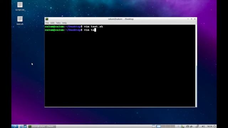
Task: Click the clock showing 16:56
Action: [x=209, y=127]
